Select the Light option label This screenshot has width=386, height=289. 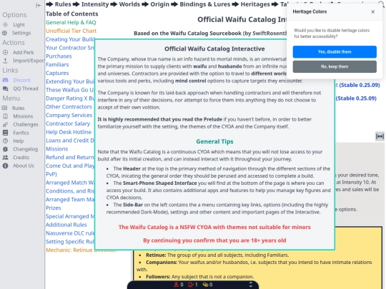pos(19,24)
